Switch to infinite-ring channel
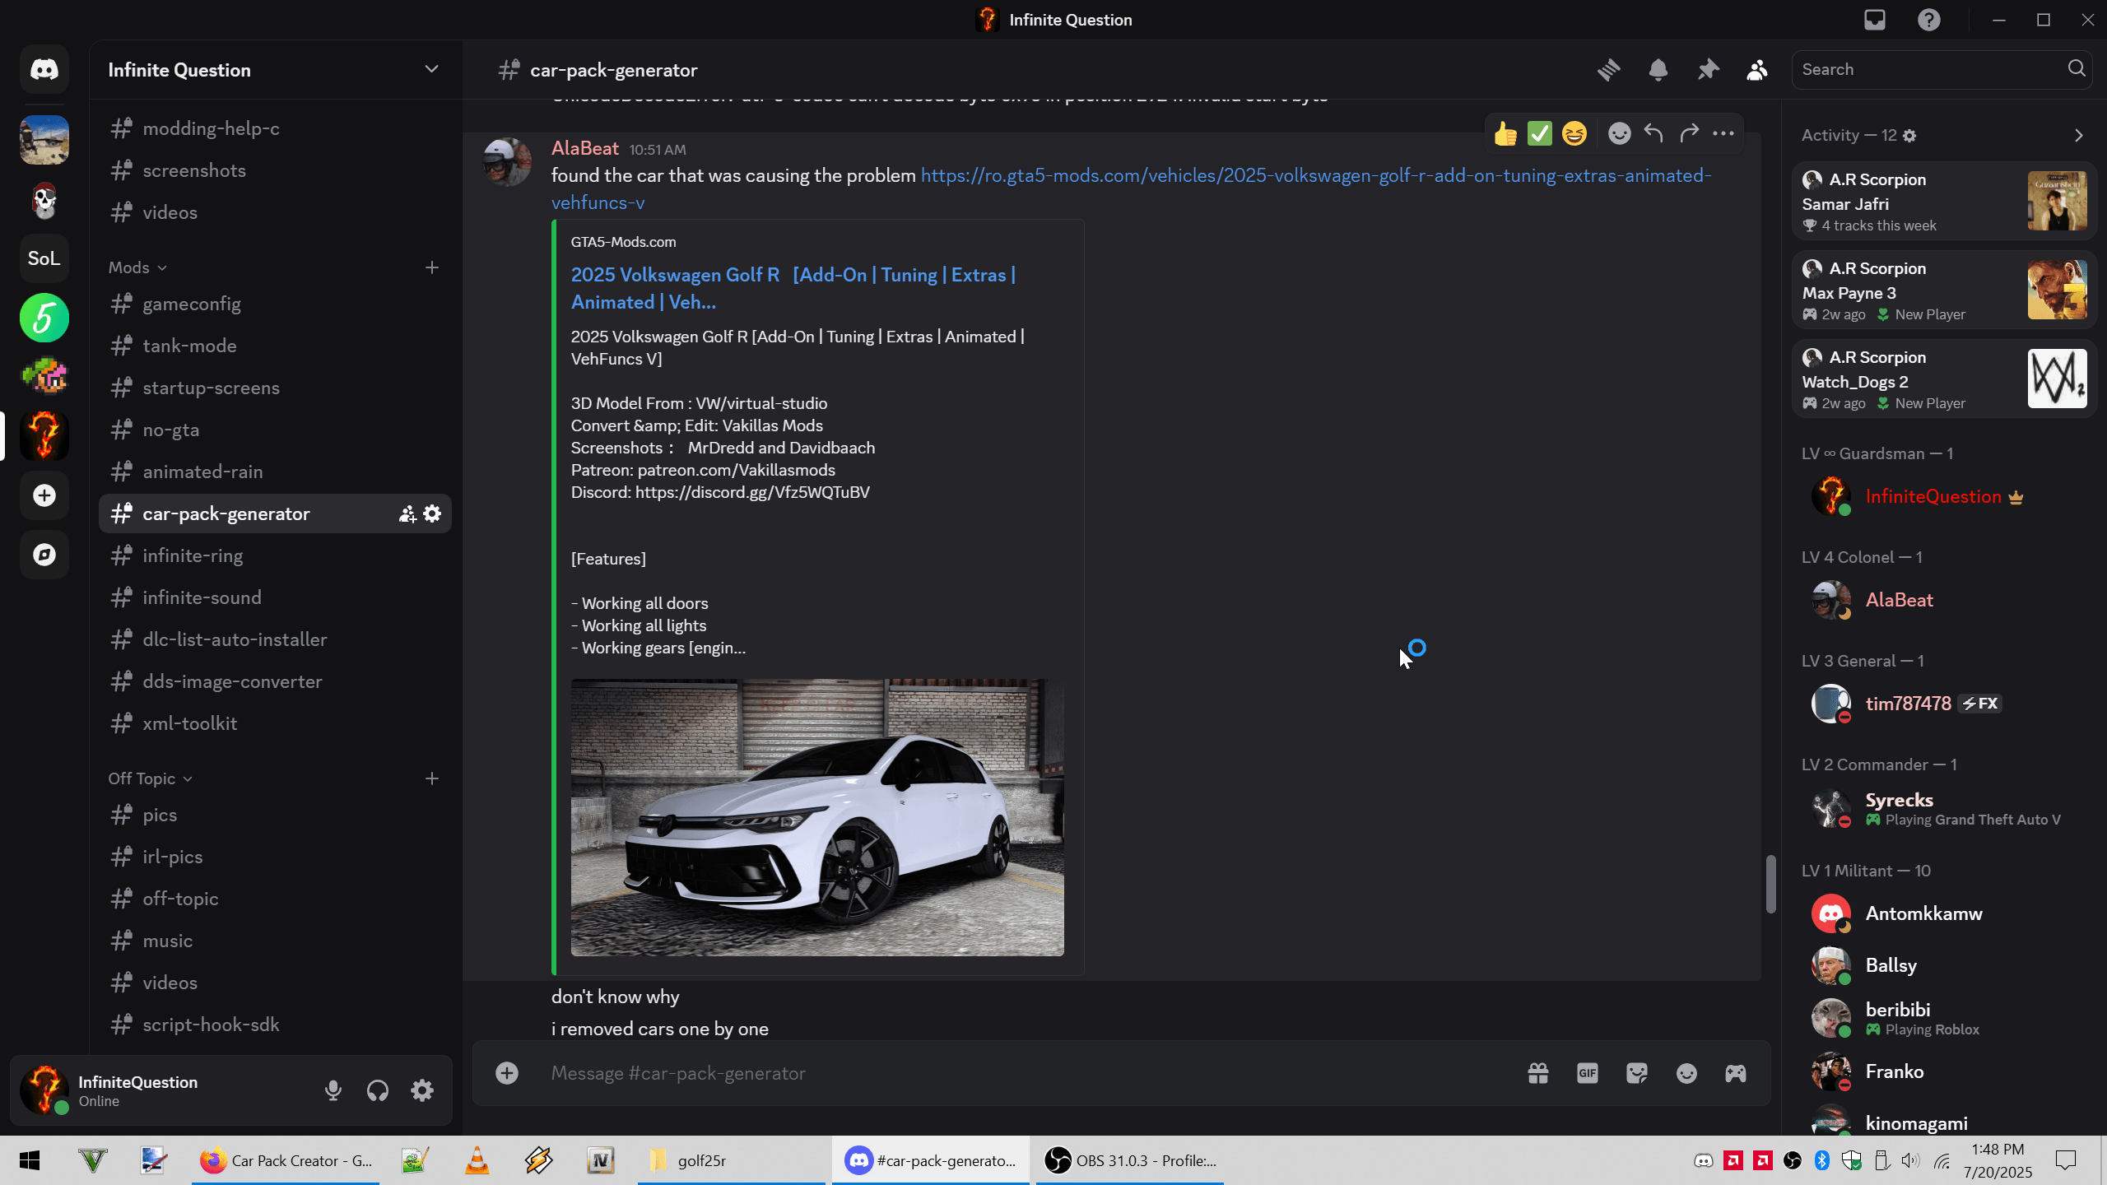 [x=275, y=556]
